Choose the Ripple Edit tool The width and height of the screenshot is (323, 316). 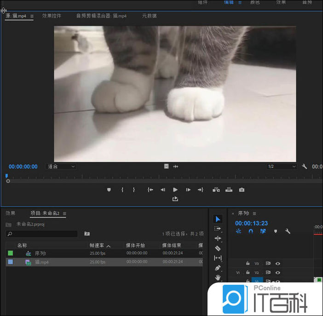[218, 238]
